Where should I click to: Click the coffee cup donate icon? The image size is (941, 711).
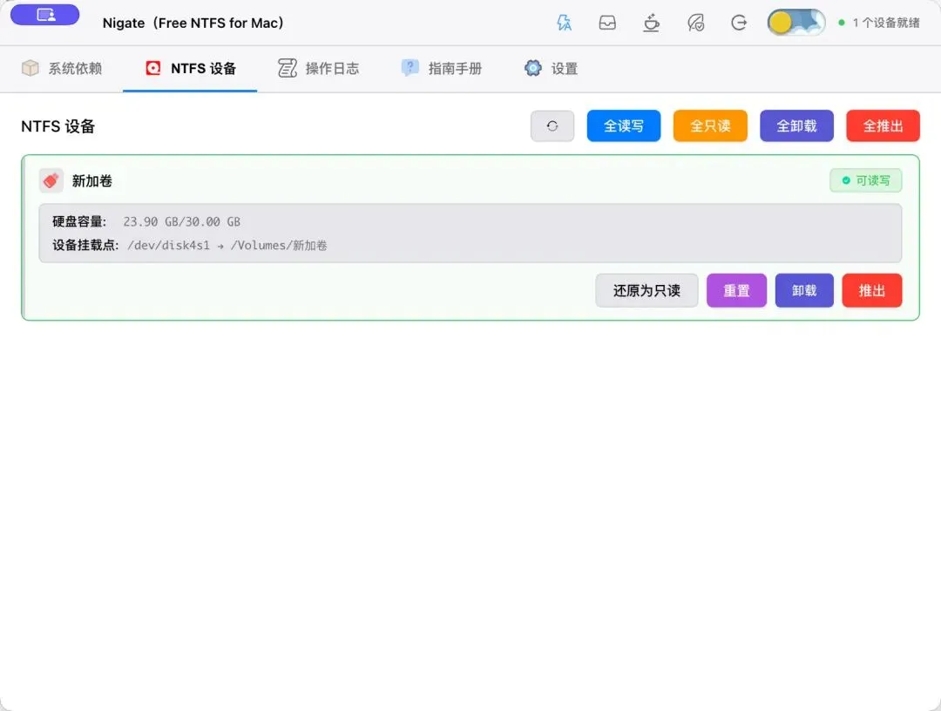click(x=651, y=23)
